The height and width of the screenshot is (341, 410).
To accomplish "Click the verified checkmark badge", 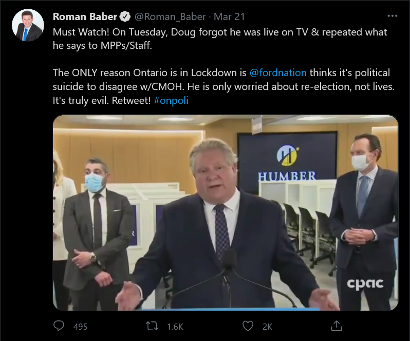I will 125,16.
